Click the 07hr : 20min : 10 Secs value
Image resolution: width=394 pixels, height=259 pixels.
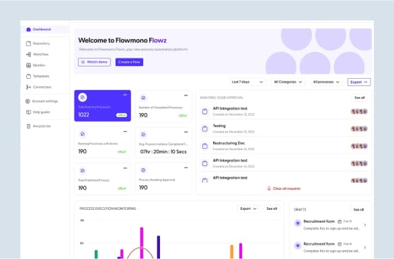coord(163,151)
